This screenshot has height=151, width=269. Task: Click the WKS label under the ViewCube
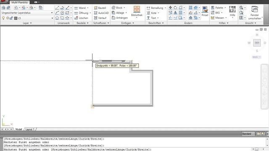tap(256, 57)
